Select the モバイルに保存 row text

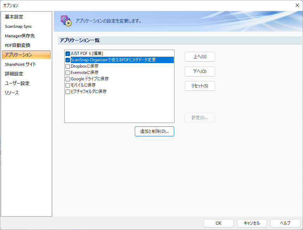83,85
